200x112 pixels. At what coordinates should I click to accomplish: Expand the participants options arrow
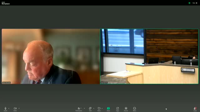click(x=84, y=108)
